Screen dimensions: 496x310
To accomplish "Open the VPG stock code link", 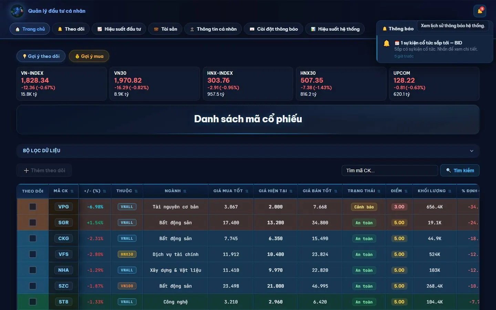I will 63,207.
